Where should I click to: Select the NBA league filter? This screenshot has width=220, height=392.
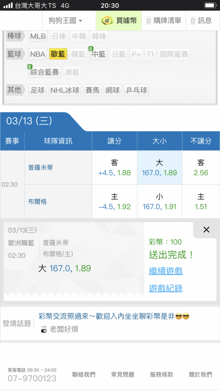pos(38,54)
